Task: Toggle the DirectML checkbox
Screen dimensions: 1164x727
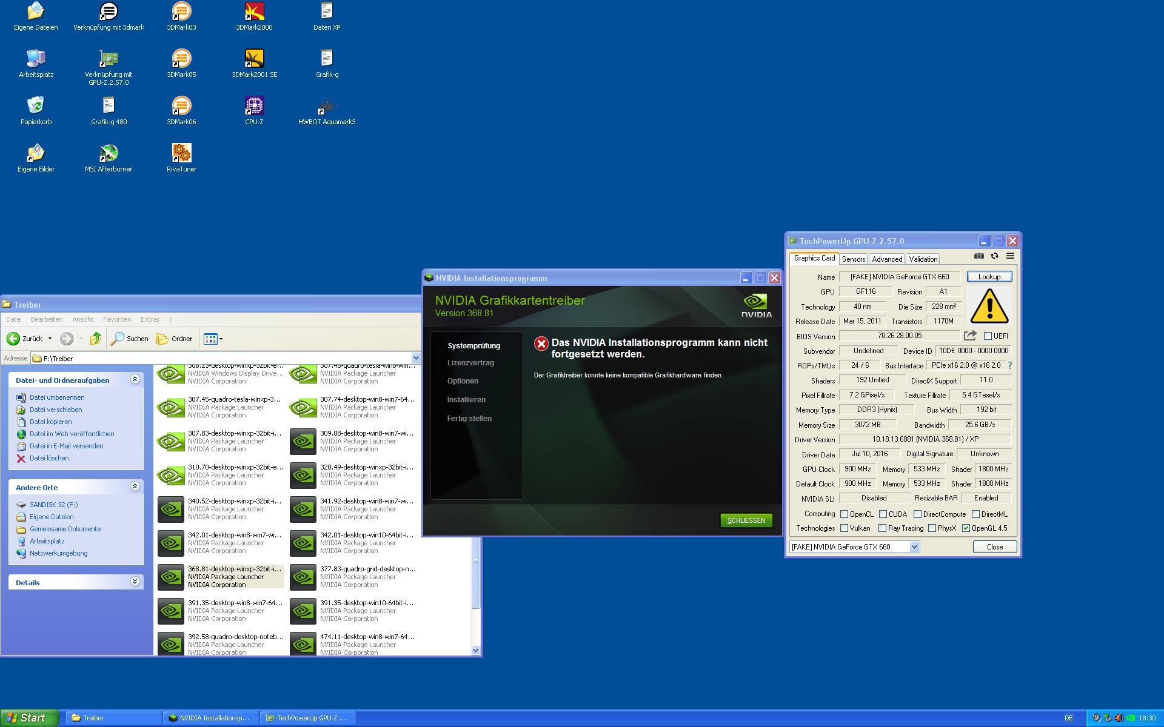Action: point(975,514)
